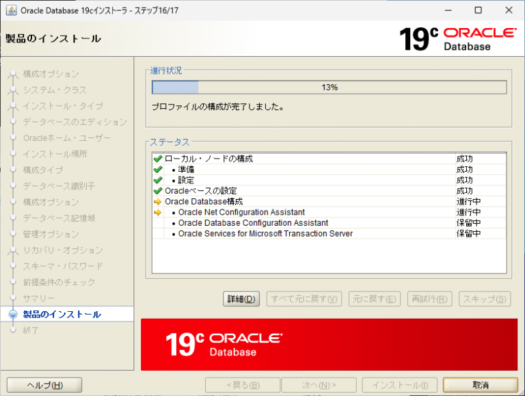This screenshot has height=396, width=525.
Task: Click the Oracle Database Configuration Assistant row
Action: (x=329, y=223)
